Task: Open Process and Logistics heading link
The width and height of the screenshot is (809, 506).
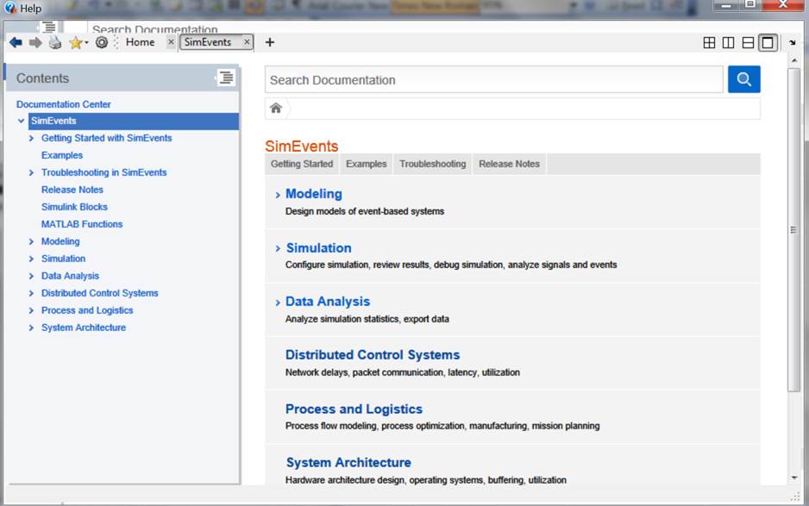Action: 354,409
